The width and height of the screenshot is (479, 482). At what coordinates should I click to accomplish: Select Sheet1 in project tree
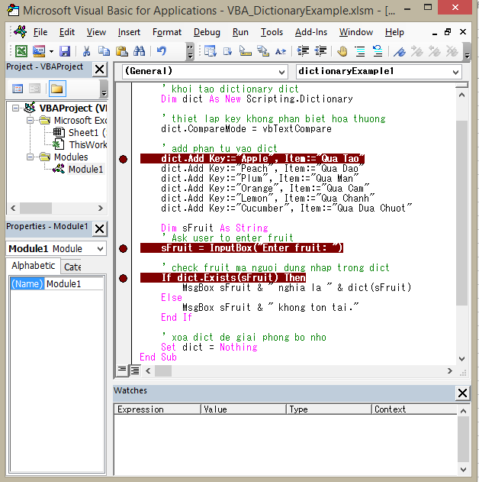[87, 132]
